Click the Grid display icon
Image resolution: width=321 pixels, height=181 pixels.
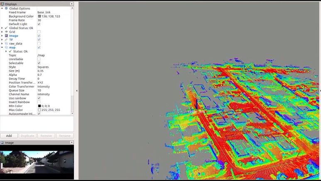coord(6,32)
